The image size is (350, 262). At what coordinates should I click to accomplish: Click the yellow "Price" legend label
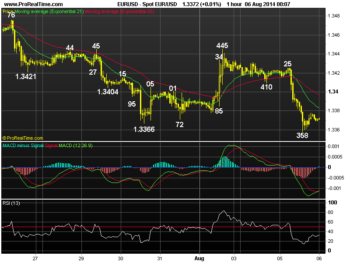(x=8, y=11)
